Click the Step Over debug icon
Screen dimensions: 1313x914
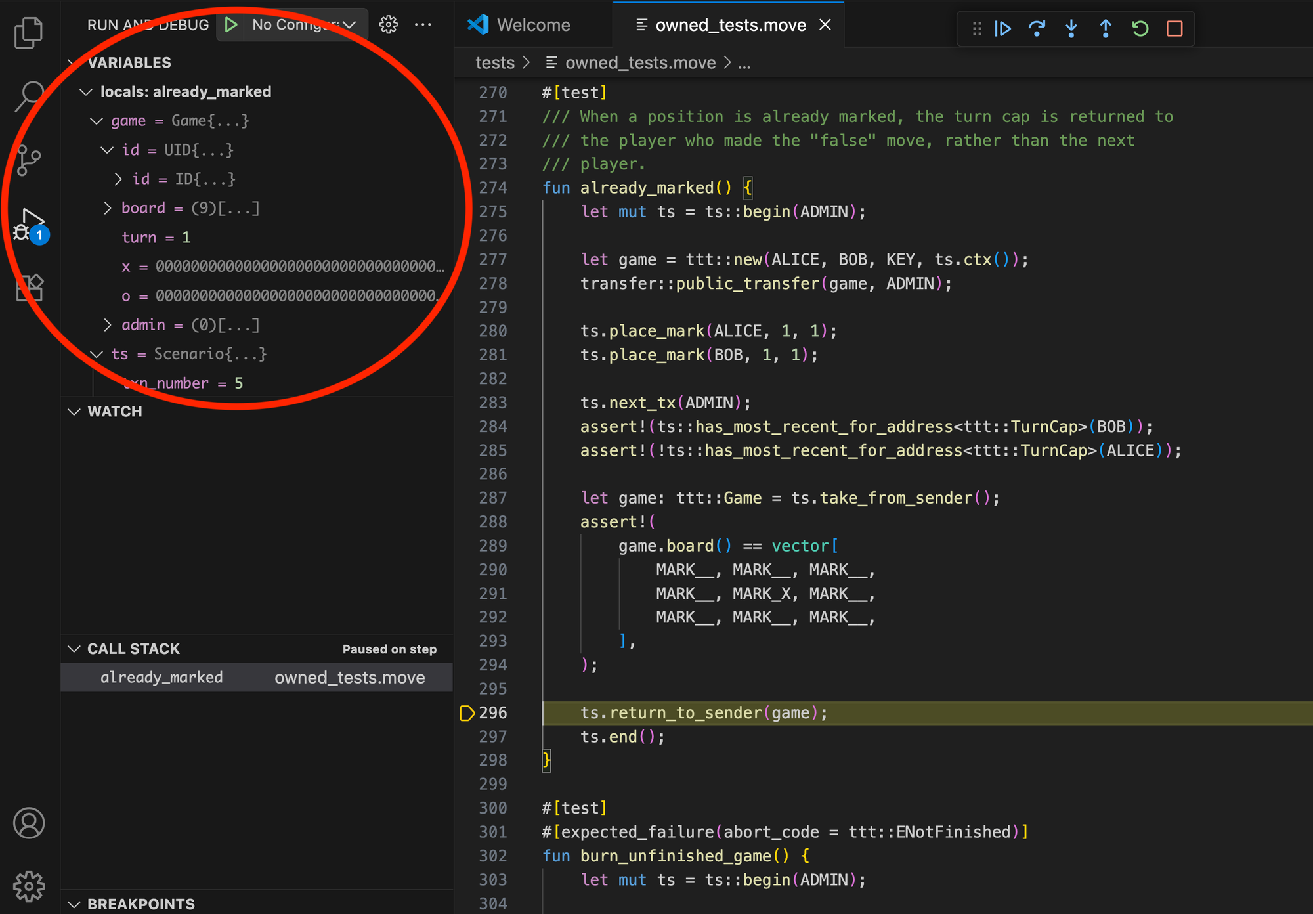(1037, 28)
